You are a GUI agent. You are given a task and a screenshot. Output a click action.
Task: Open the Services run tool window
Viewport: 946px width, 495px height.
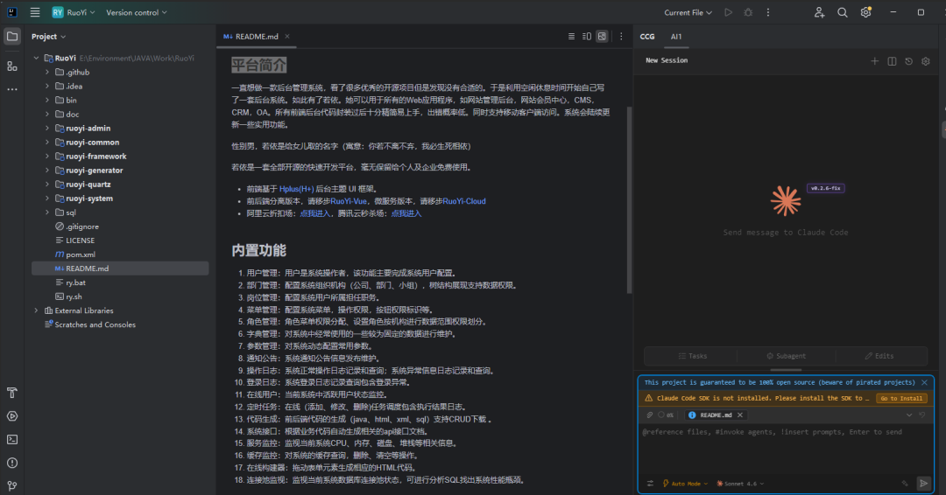tap(12, 416)
